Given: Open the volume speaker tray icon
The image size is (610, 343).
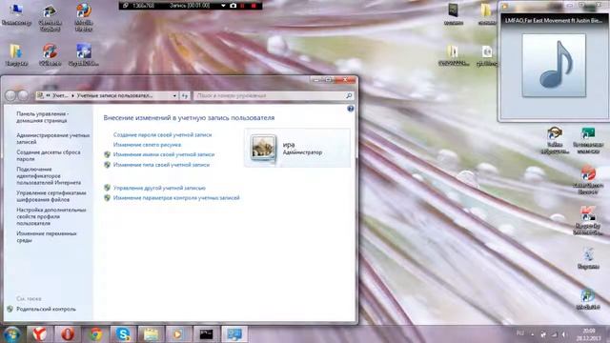Looking at the screenshot, I should pos(563,334).
